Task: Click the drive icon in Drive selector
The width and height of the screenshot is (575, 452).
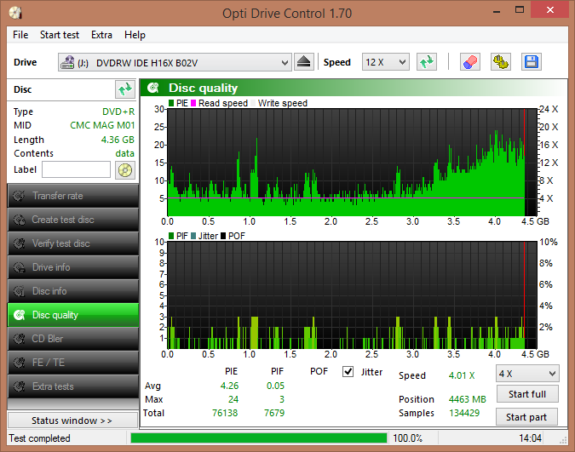Action: coord(67,62)
